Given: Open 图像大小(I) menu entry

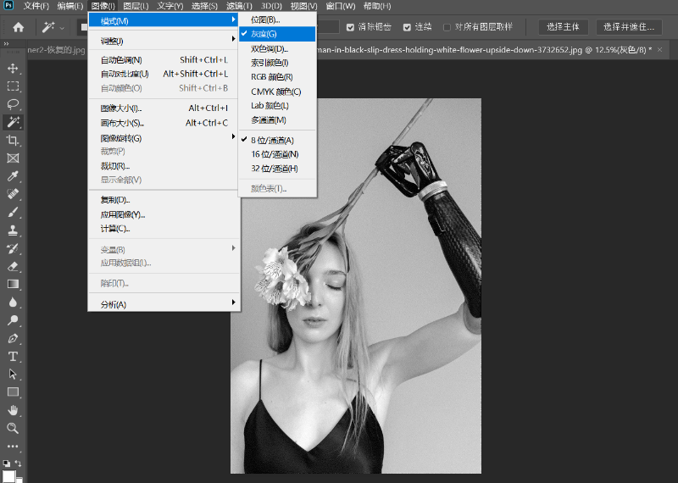Looking at the screenshot, I should [x=121, y=108].
